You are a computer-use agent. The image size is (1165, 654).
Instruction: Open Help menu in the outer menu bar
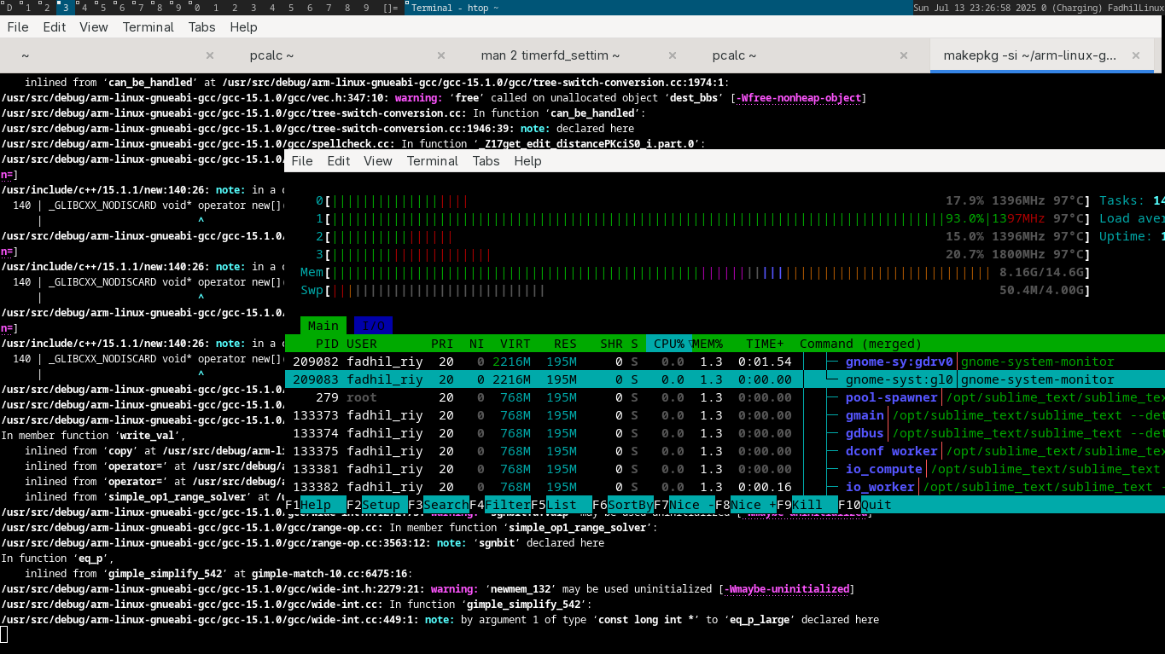(x=243, y=27)
